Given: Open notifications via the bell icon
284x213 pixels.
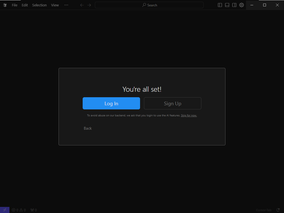Looking at the screenshot, I should coord(278,210).
